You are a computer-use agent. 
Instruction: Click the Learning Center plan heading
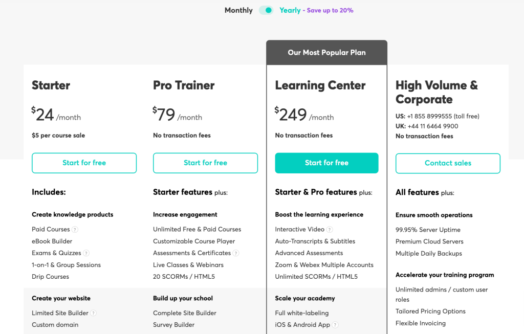(x=320, y=85)
